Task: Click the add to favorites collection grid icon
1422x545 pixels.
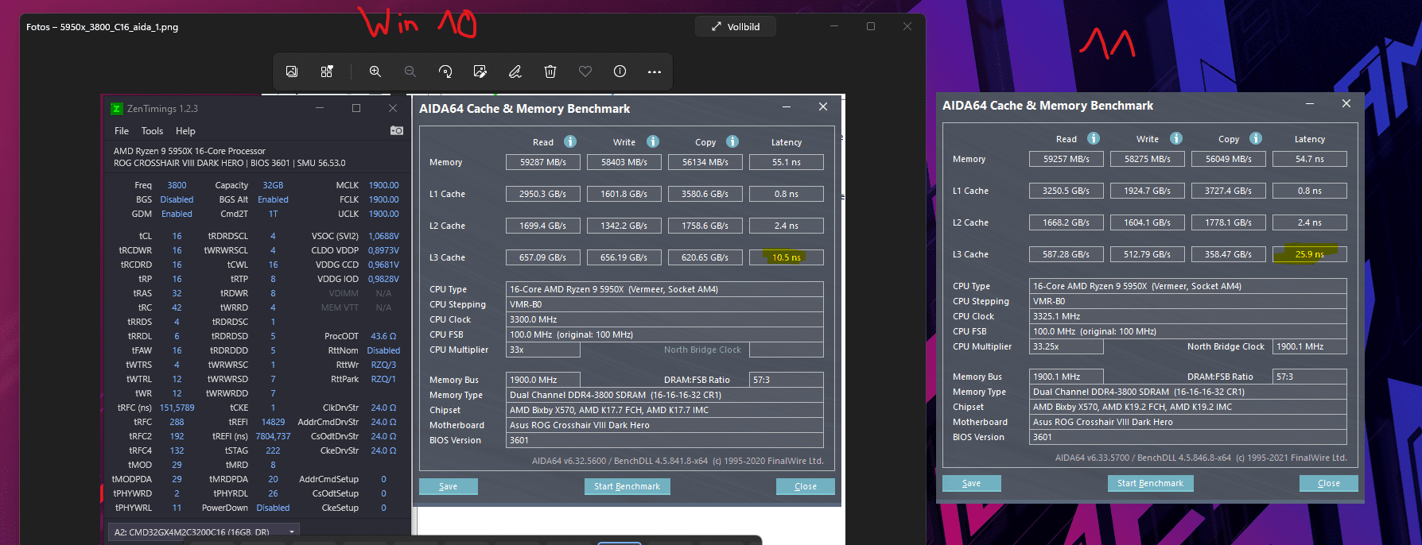Action: pos(327,72)
